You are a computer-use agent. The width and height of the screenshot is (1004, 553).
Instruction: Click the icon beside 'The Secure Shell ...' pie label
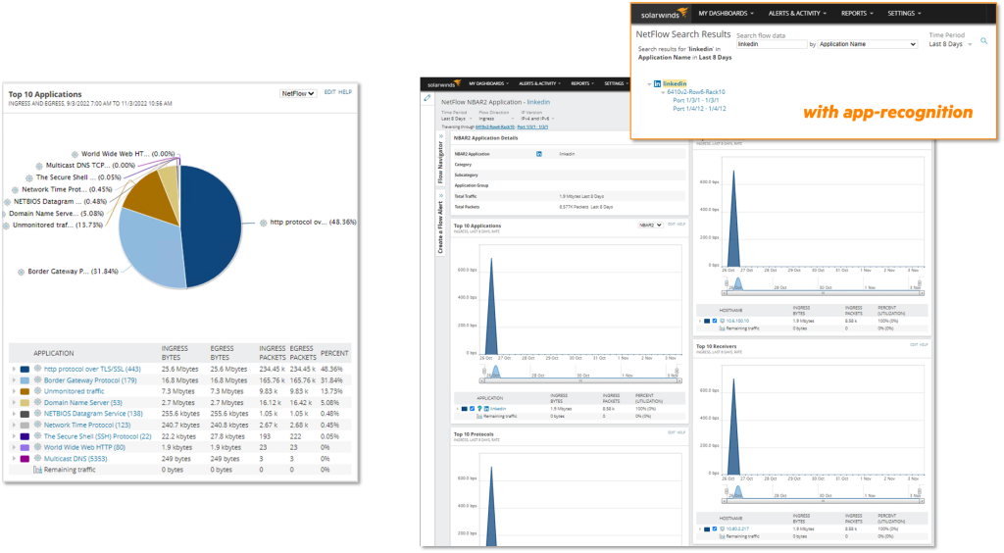[x=29, y=177]
